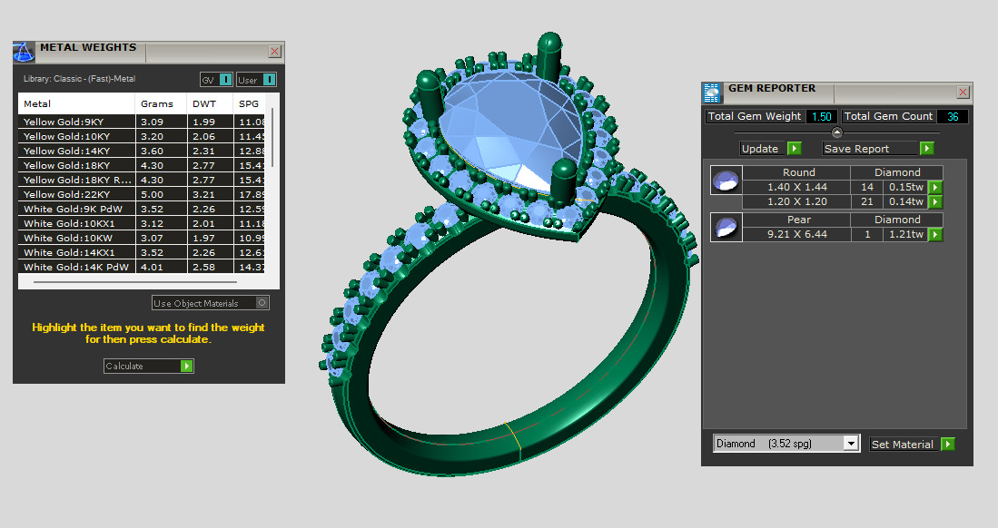Click the Gem Reporter panel icon
The height and width of the screenshot is (528, 998).
point(712,93)
